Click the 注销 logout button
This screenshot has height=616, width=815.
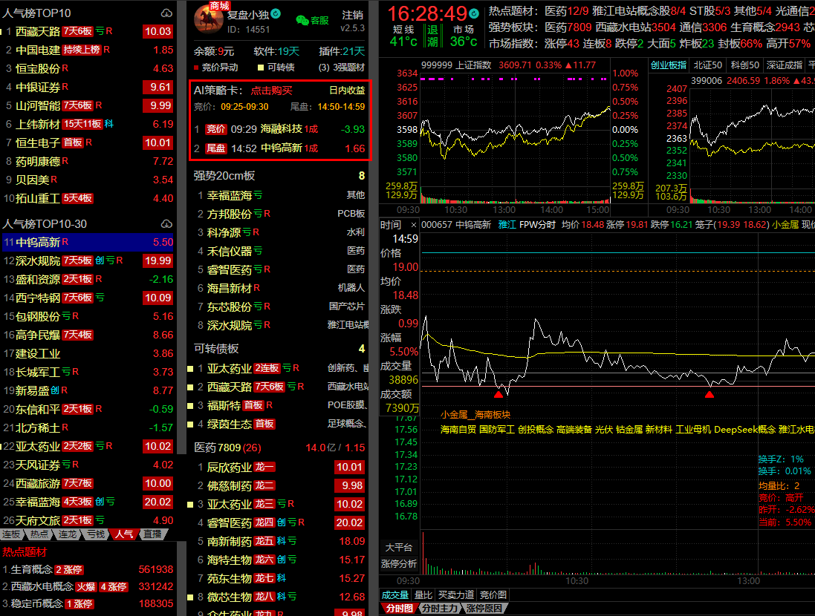(x=353, y=15)
